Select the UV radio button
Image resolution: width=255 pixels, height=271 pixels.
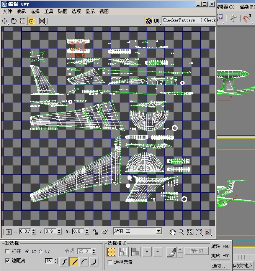41,251
